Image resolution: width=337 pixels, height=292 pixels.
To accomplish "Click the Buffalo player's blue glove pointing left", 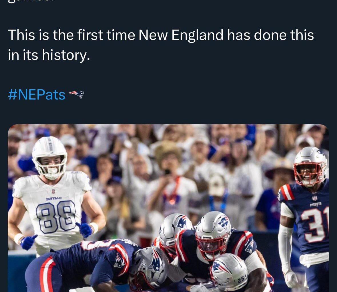I will point(28,242).
